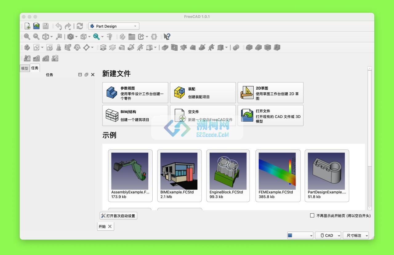Click the make link icon
The height and width of the screenshot is (255, 394).
click(x=141, y=37)
